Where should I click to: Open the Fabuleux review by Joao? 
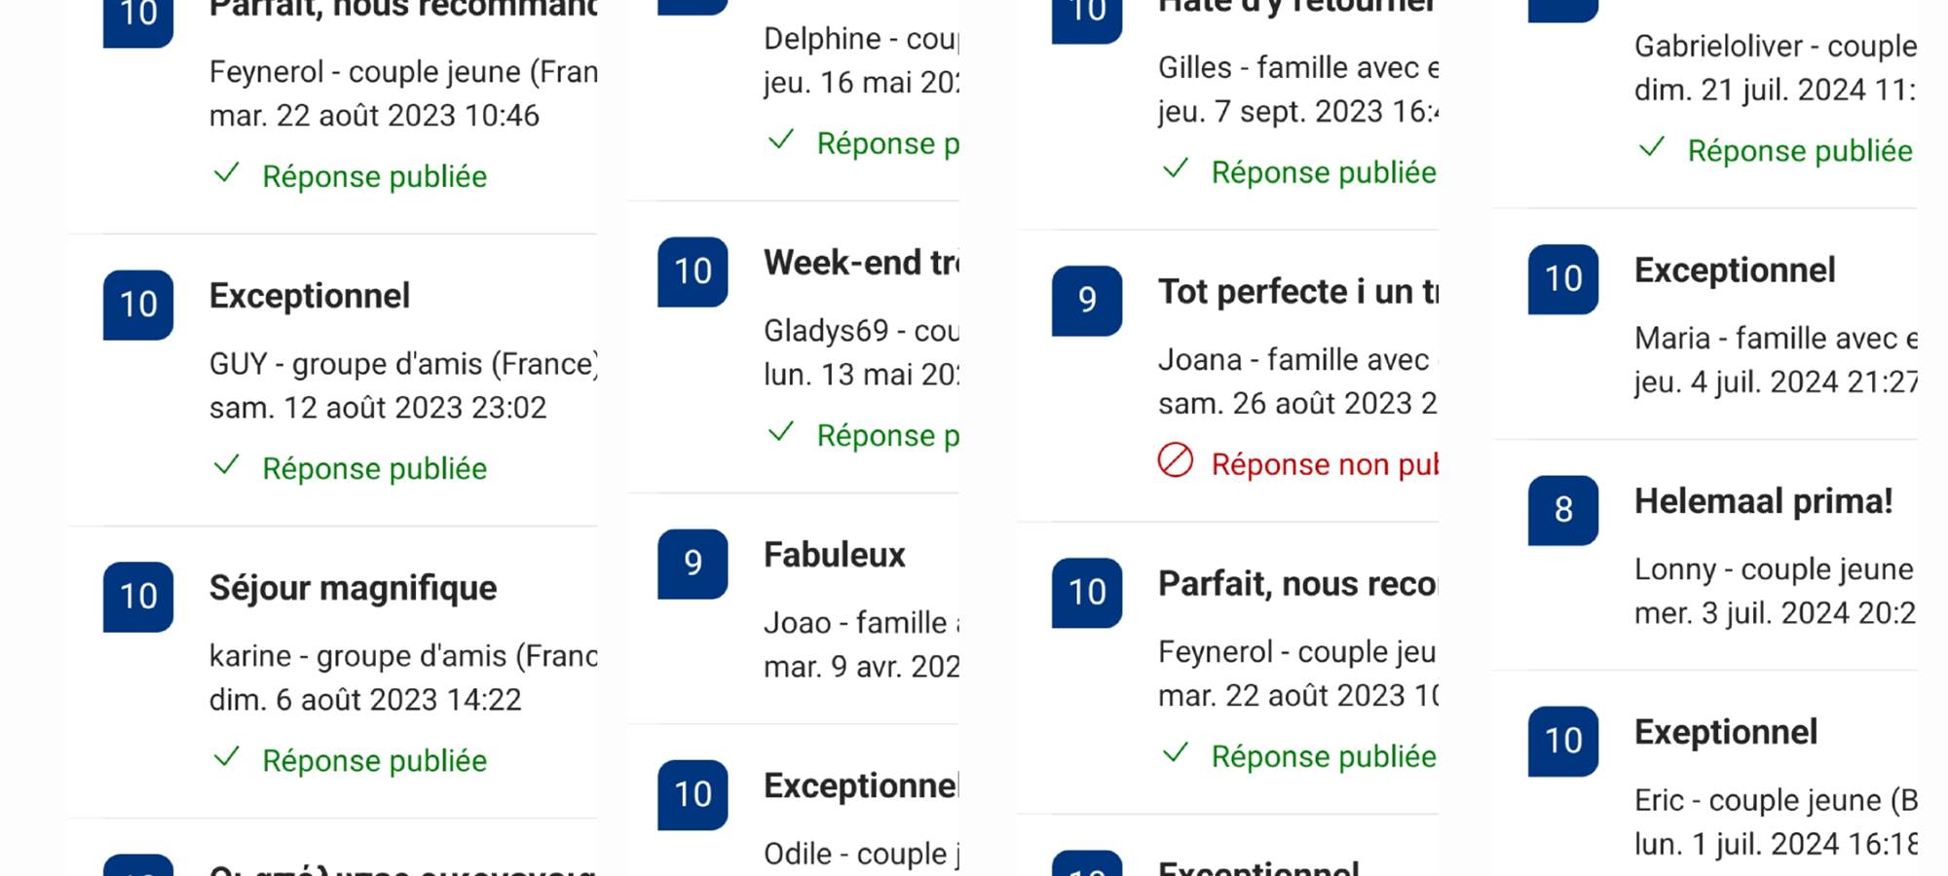tap(834, 555)
